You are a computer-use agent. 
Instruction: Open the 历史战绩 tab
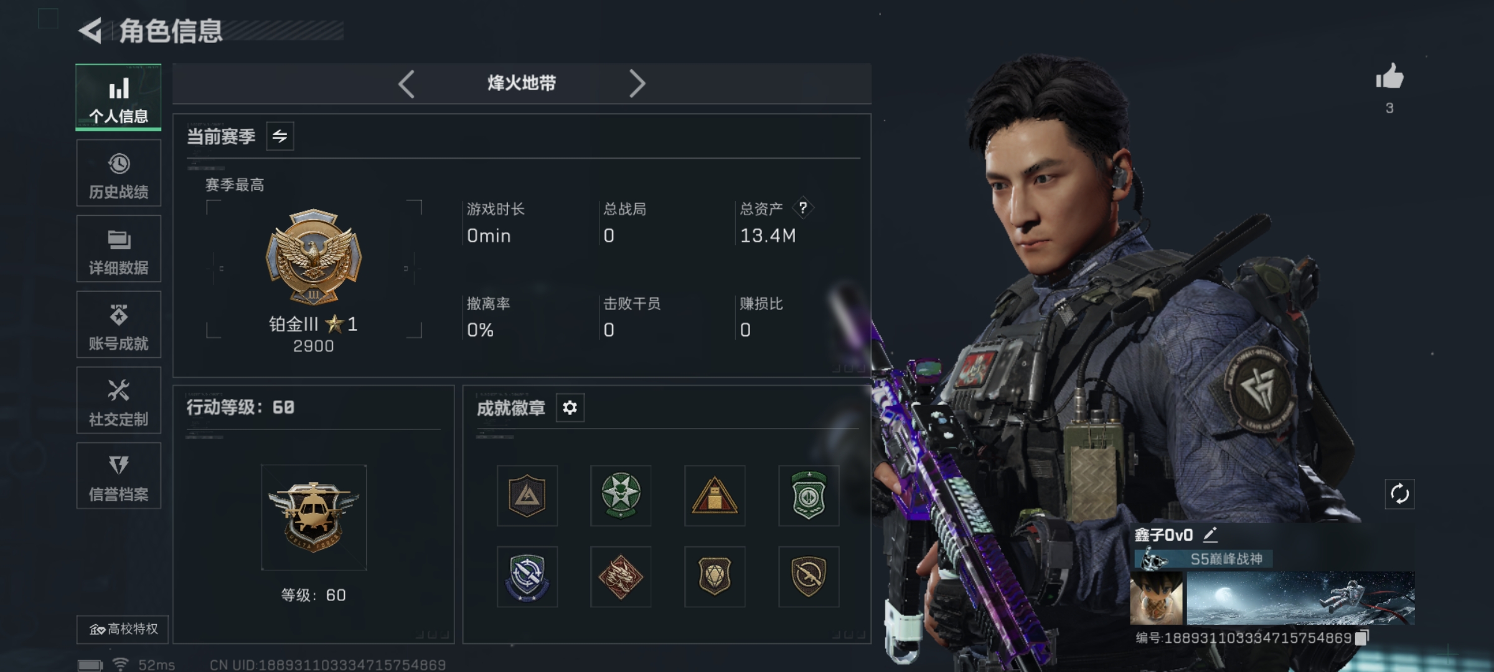[118, 173]
